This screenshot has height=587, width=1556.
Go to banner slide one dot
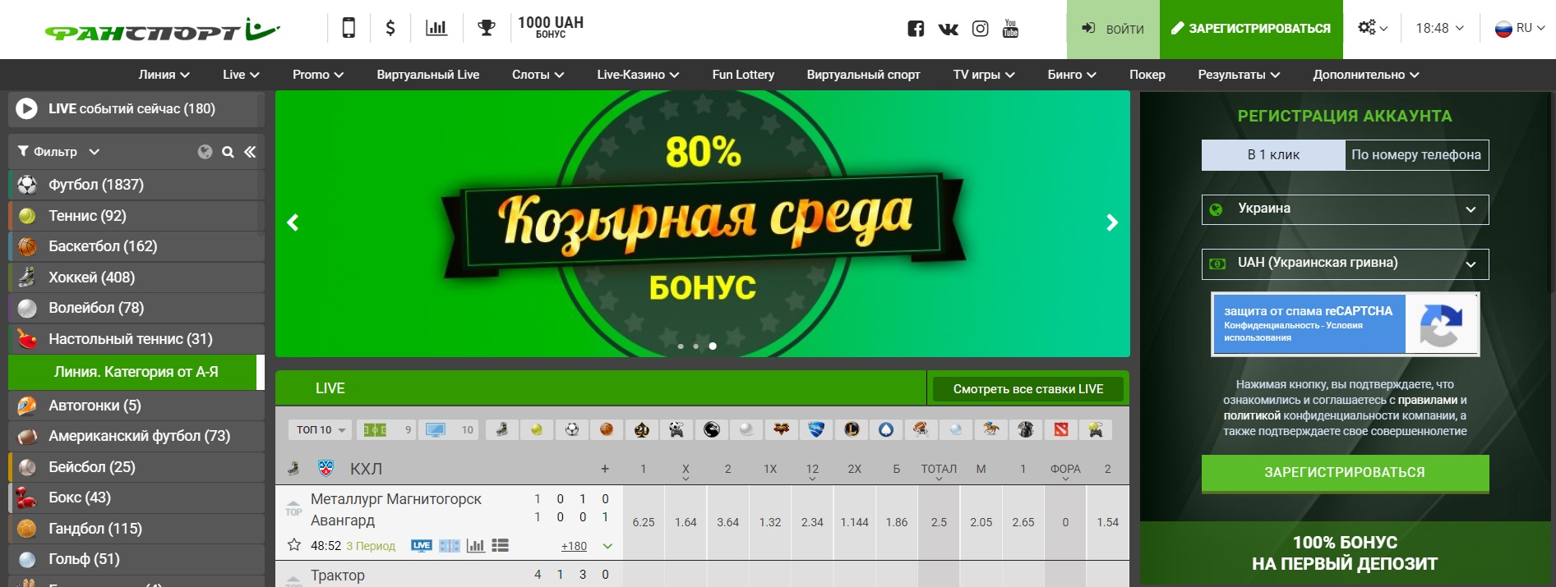(x=681, y=346)
